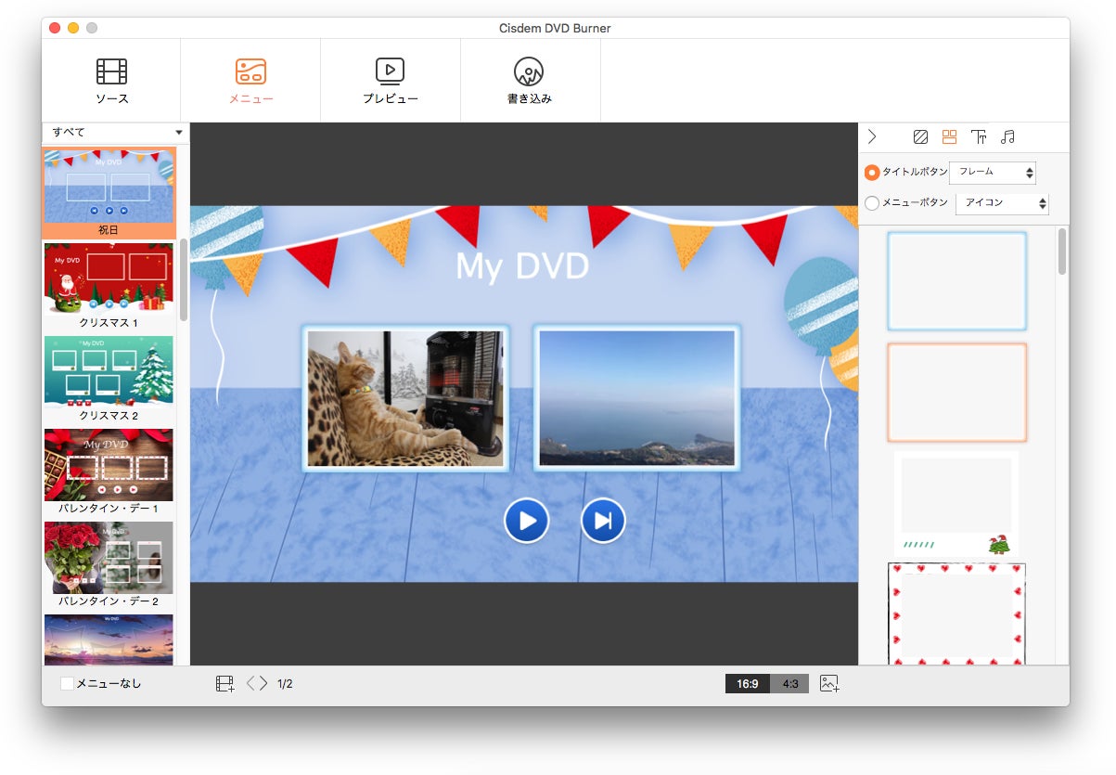Switch to the 書き込み tab
Image resolution: width=1116 pixels, height=775 pixels.
(x=529, y=81)
